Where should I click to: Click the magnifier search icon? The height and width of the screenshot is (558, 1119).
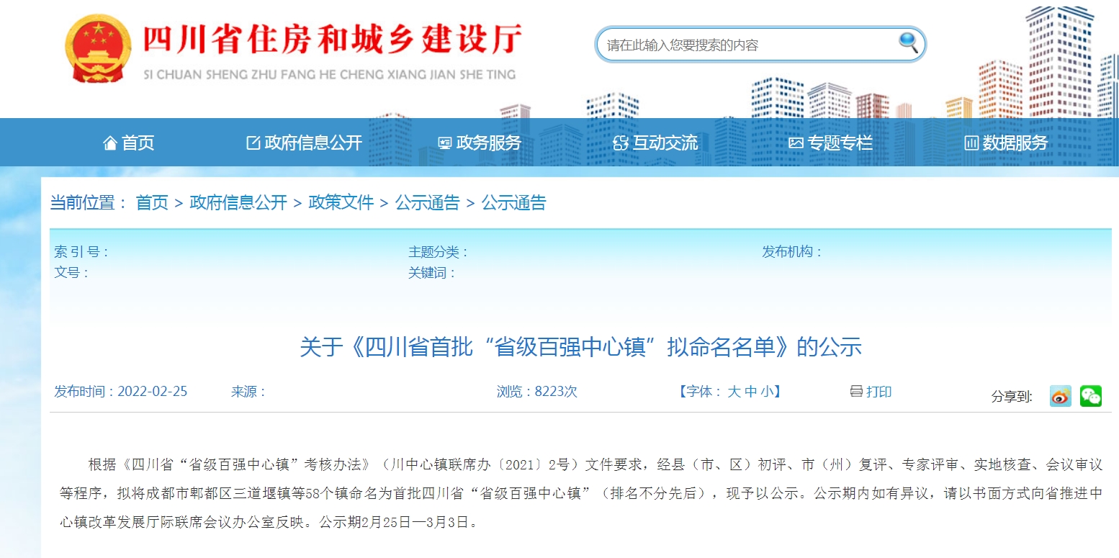(908, 44)
